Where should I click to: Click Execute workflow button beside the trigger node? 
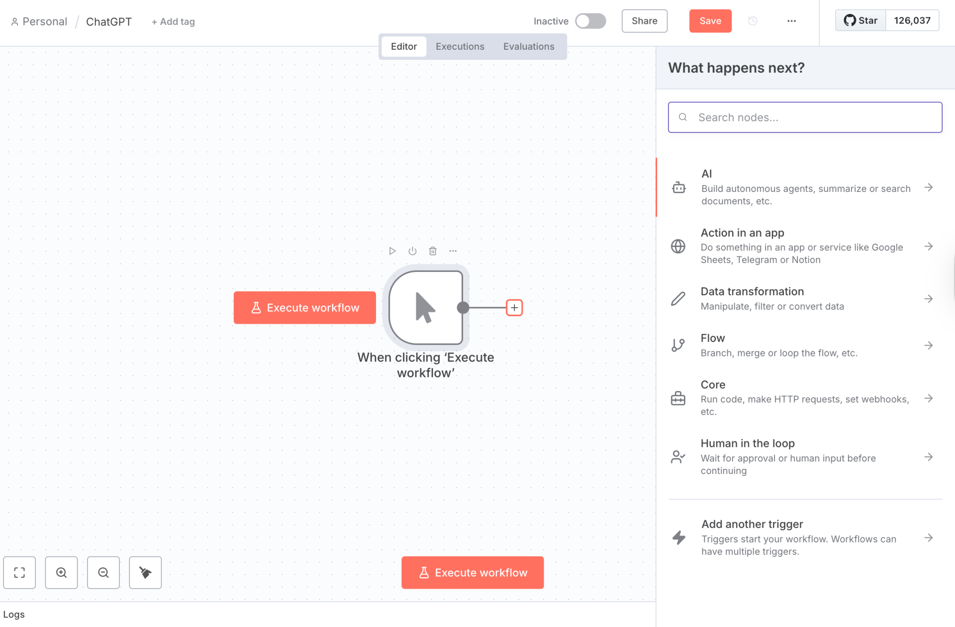305,308
